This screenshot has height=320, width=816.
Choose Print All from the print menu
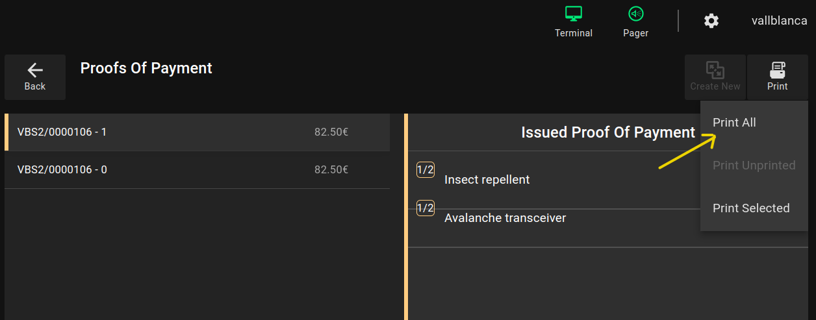tap(734, 123)
